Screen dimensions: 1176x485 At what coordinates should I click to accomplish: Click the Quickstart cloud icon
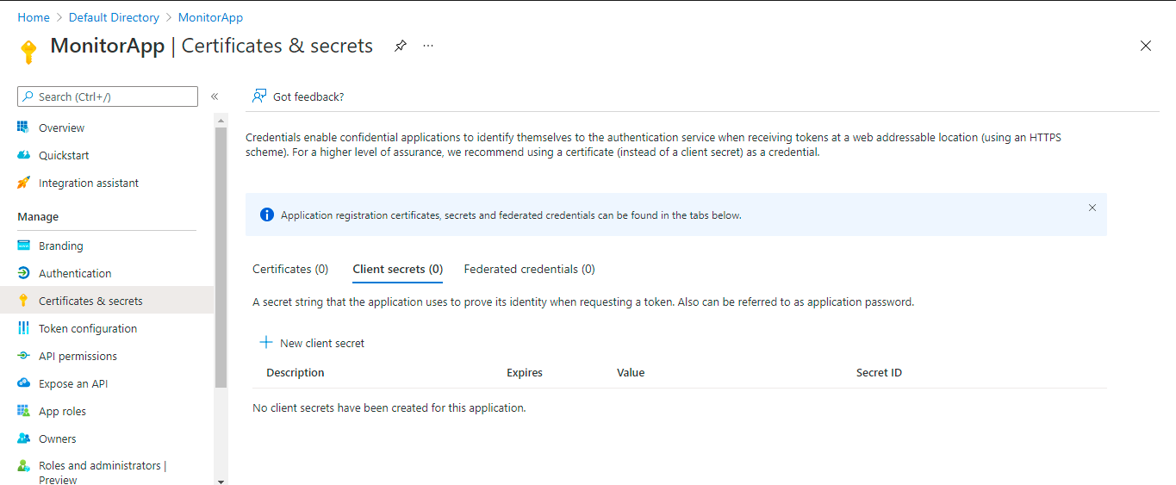(23, 155)
